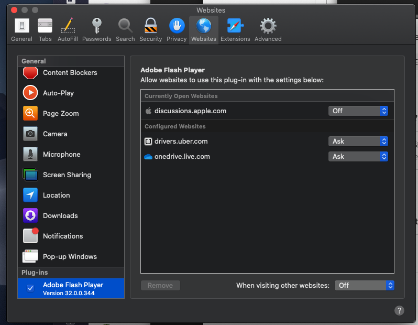
Task: Open the discussions.apple.com Off dropdown
Action: click(358, 111)
